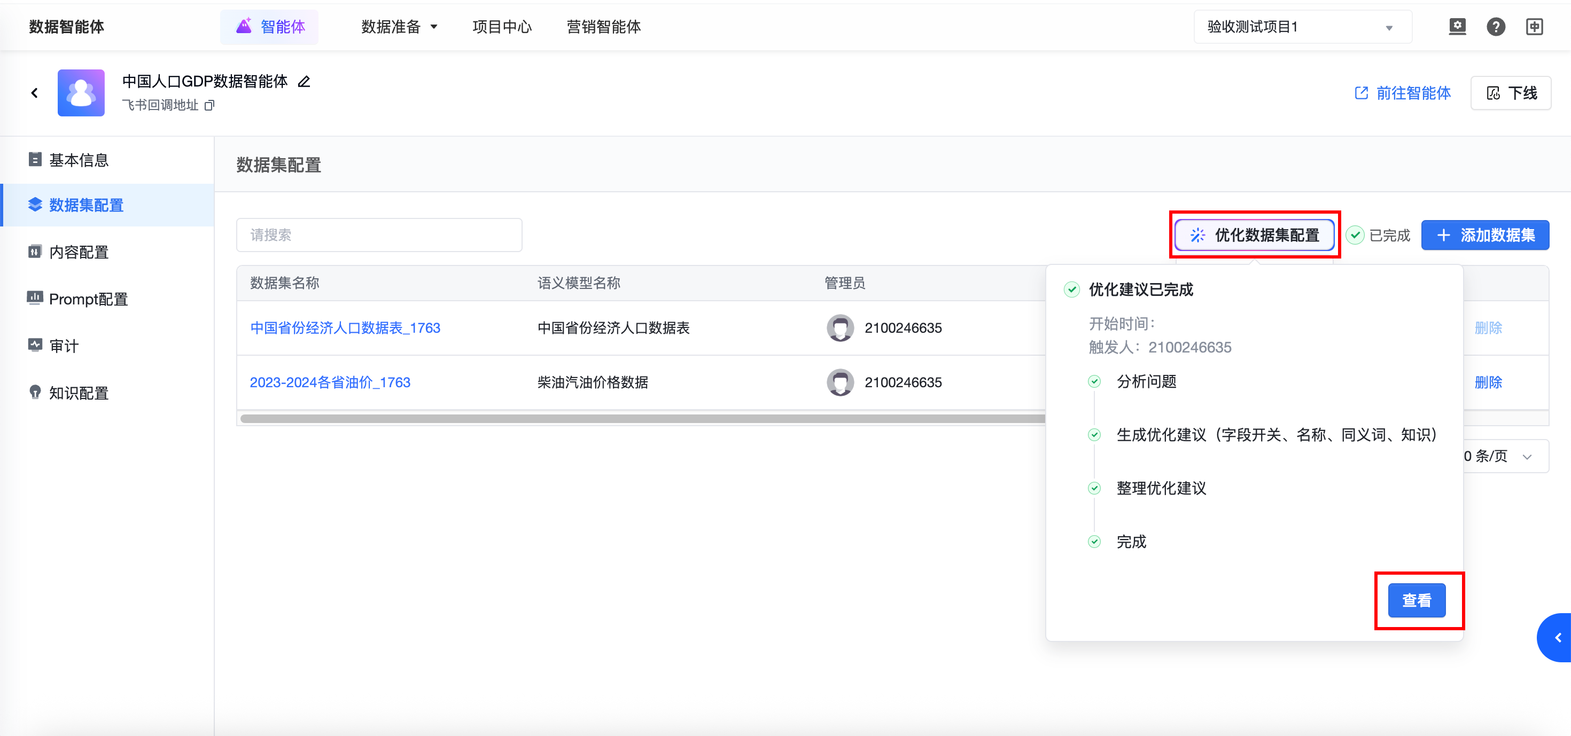Open 知识配置 sidebar section

point(79,393)
